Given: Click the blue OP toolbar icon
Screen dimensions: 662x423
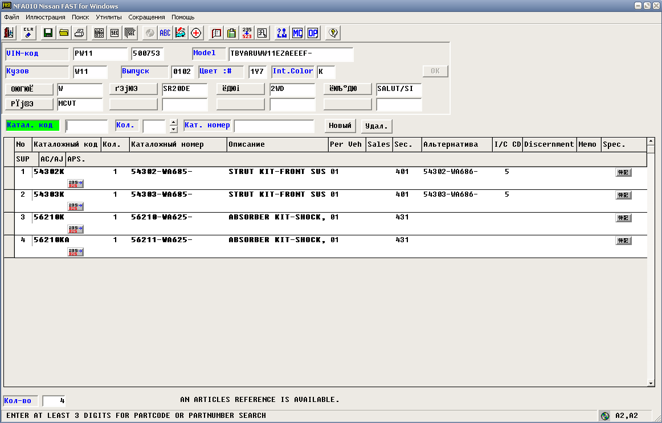Looking at the screenshot, I should (x=313, y=33).
